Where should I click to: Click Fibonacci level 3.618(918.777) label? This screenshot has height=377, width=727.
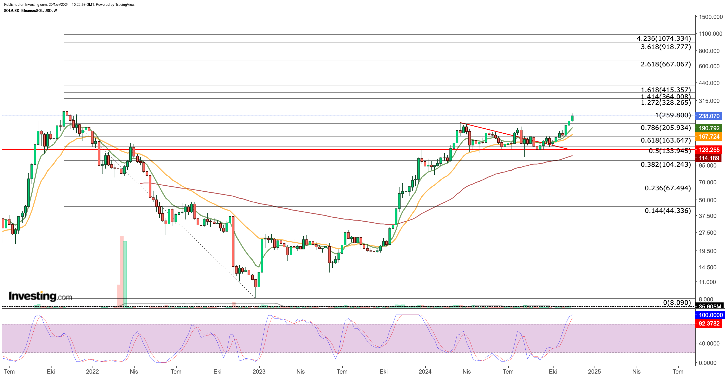[666, 47]
